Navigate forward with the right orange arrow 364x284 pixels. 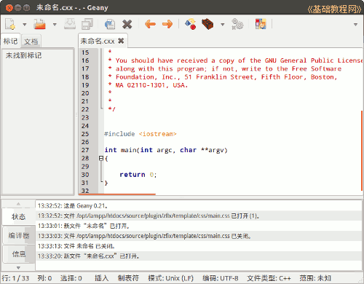[167, 24]
